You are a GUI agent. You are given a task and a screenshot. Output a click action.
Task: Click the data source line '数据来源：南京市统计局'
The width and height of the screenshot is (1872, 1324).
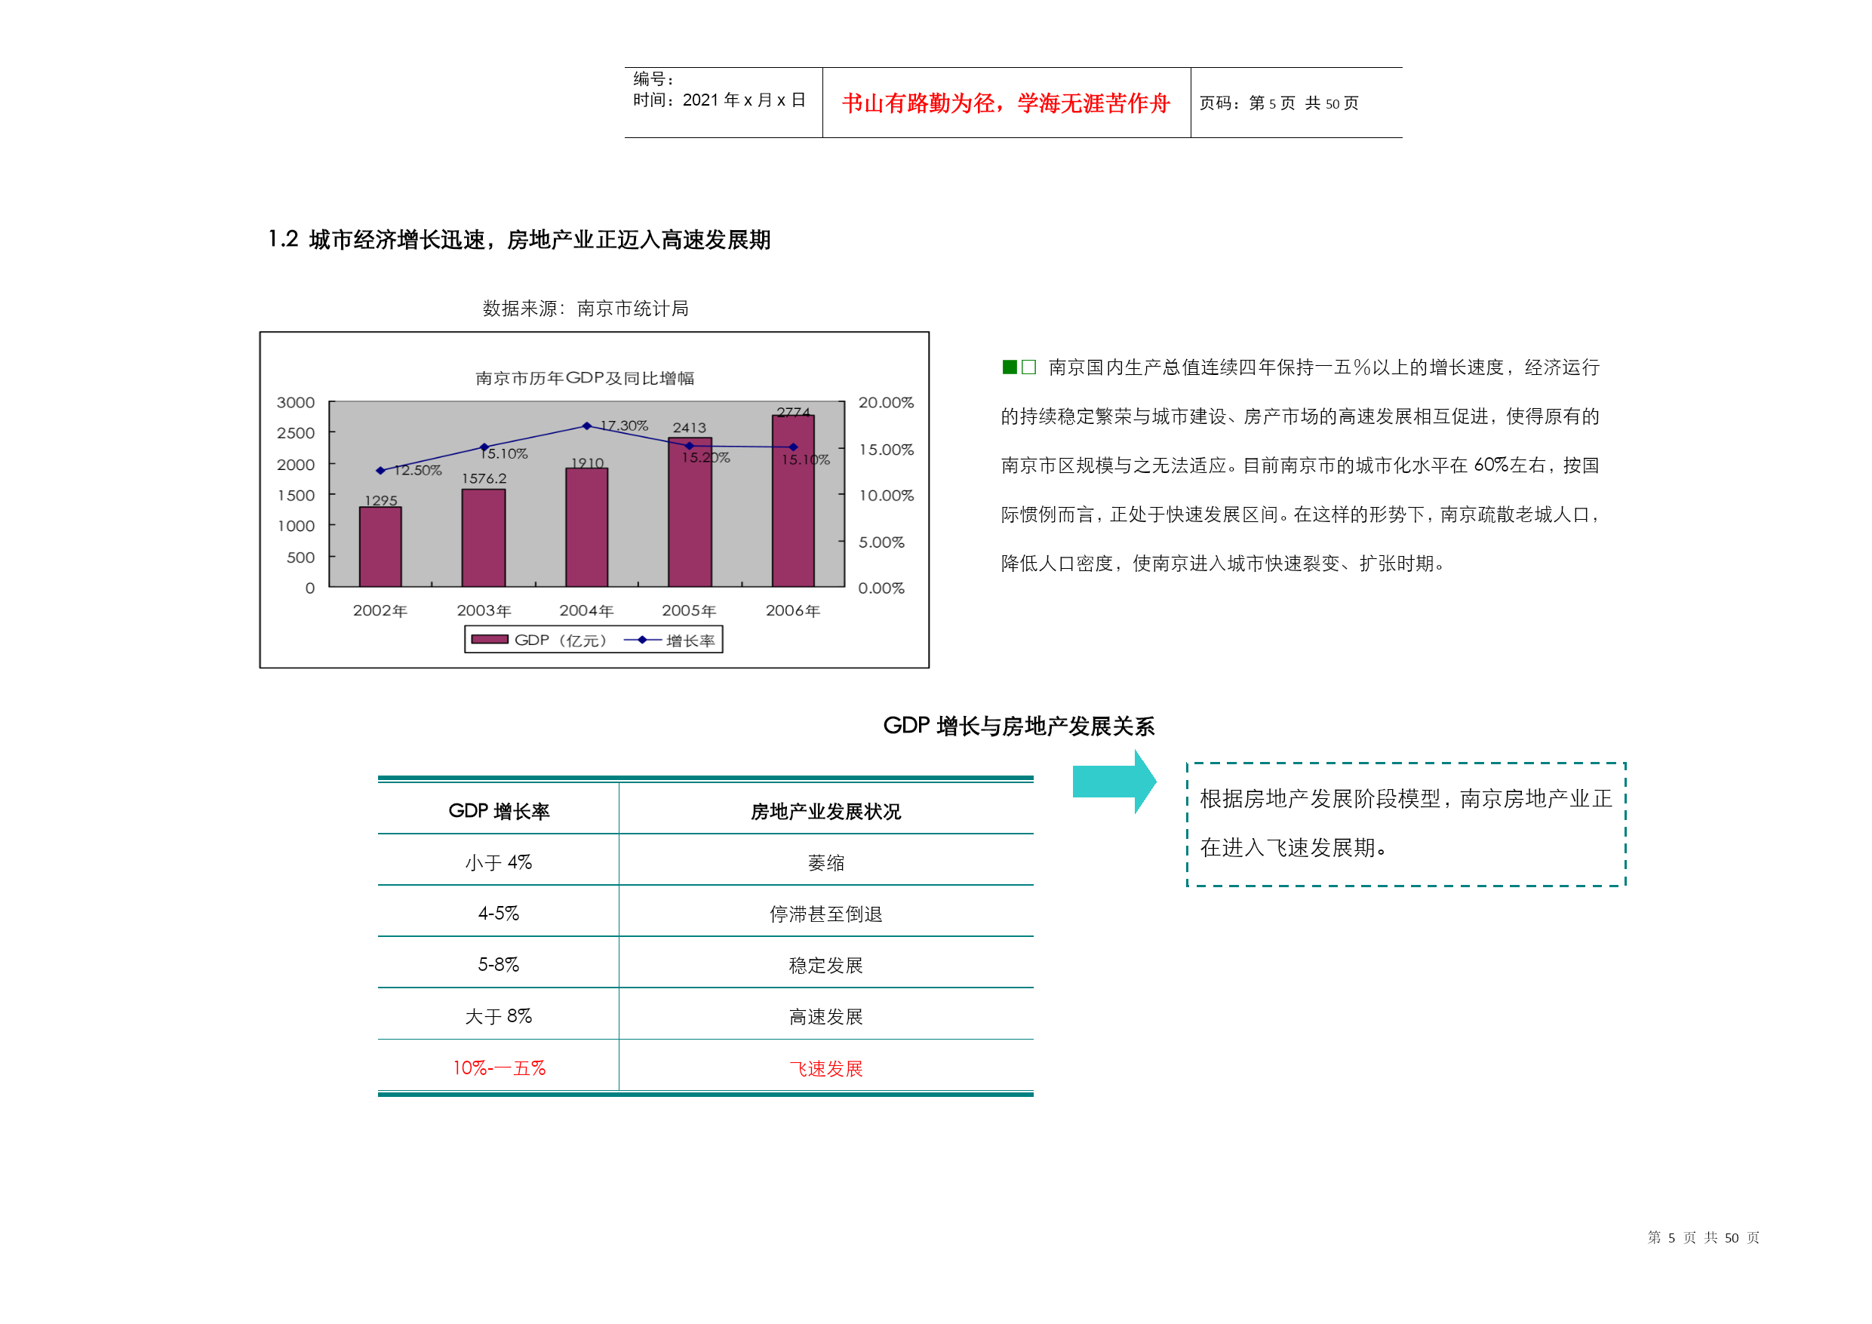[x=586, y=308]
